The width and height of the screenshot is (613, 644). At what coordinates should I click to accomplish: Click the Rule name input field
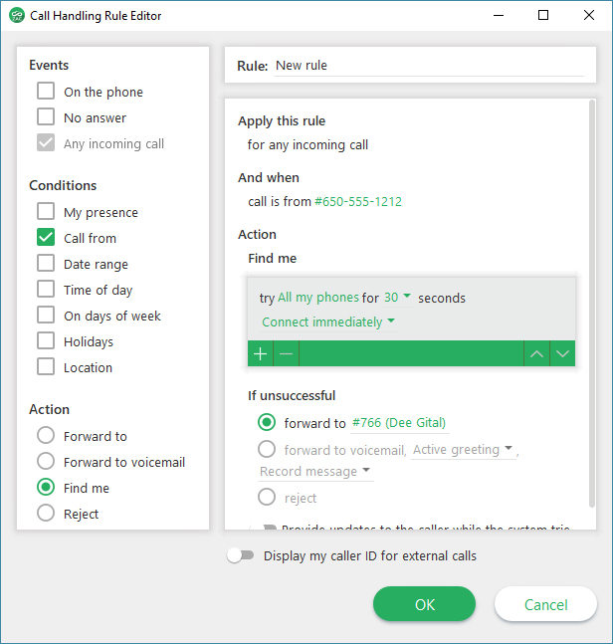coord(429,66)
